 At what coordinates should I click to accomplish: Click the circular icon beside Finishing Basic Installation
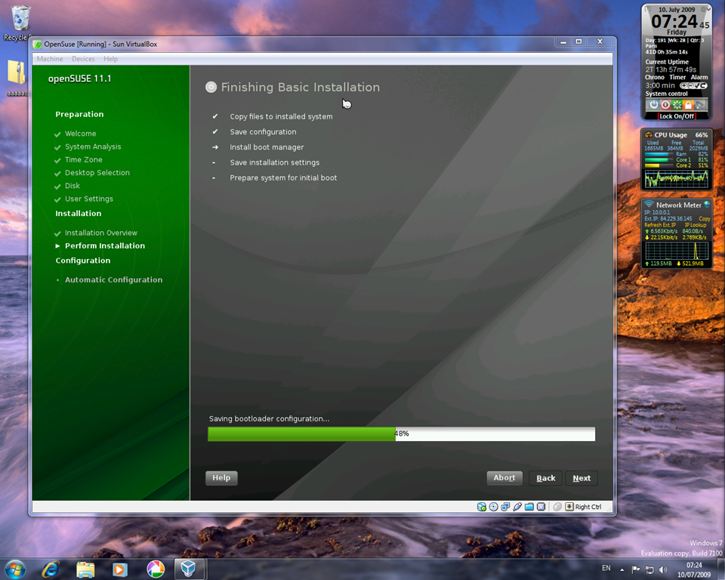pyautogui.click(x=211, y=87)
